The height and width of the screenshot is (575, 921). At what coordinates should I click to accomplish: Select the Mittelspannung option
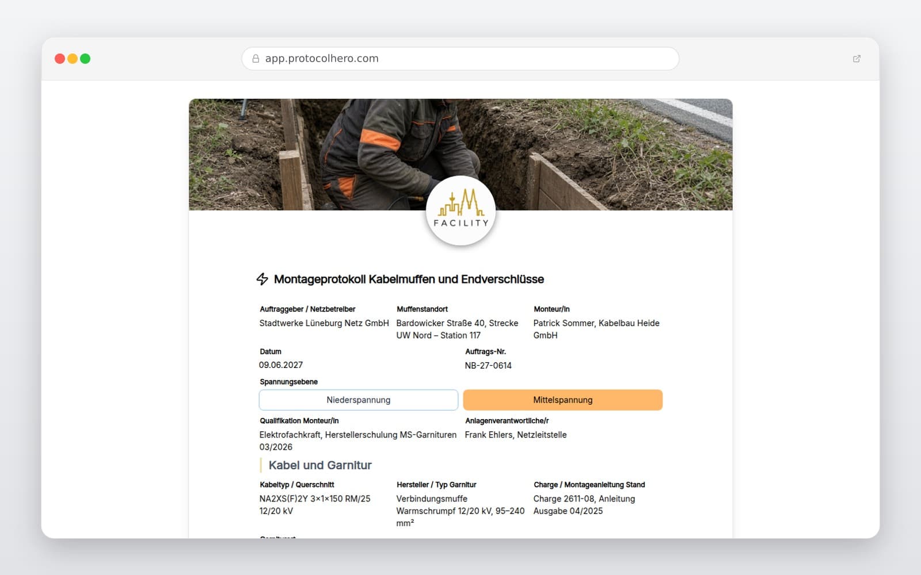563,400
